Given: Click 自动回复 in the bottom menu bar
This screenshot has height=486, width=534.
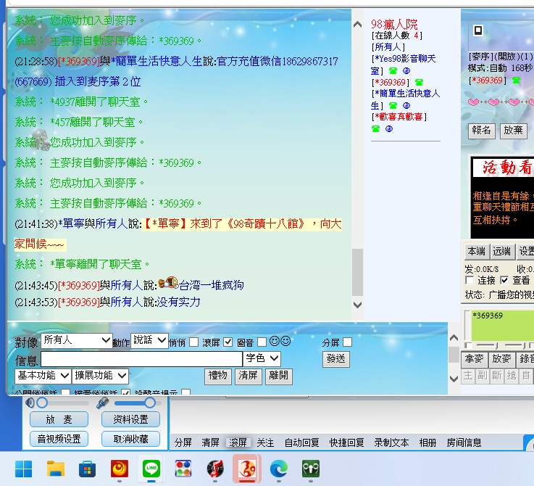Looking at the screenshot, I should point(301,442).
